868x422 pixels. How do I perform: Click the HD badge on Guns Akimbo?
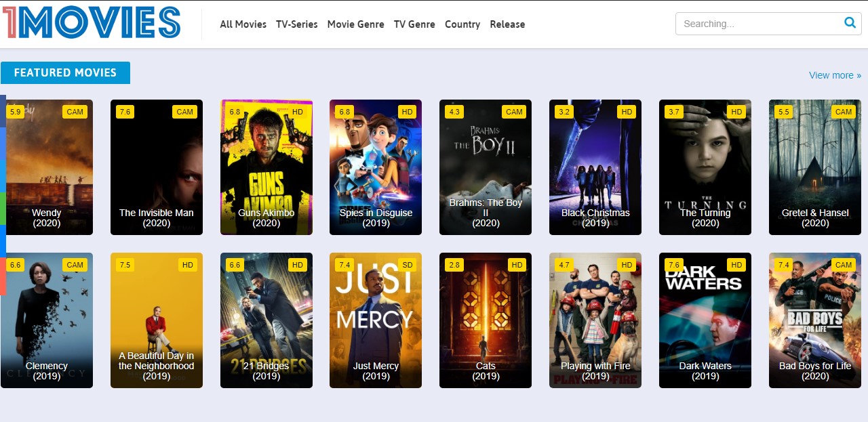[298, 112]
